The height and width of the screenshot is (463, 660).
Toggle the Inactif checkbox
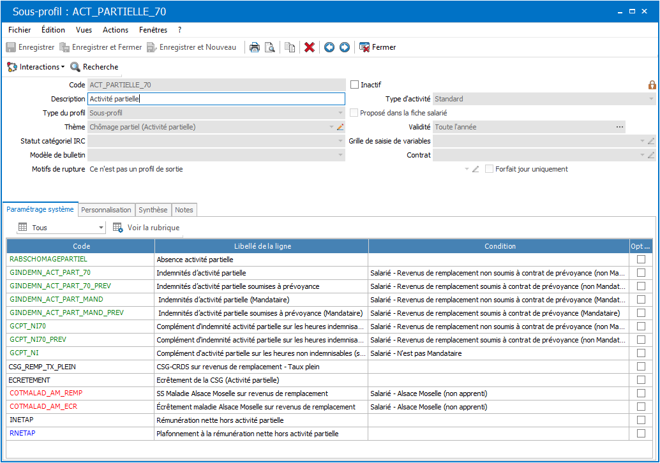tap(354, 85)
